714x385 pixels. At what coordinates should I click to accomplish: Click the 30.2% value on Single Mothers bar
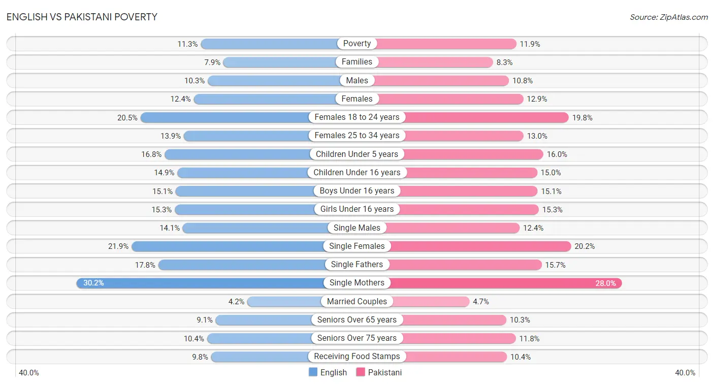(93, 283)
